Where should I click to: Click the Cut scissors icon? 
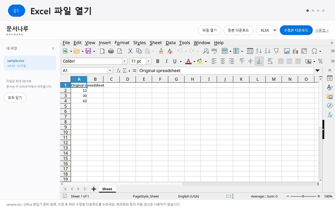click(130, 51)
